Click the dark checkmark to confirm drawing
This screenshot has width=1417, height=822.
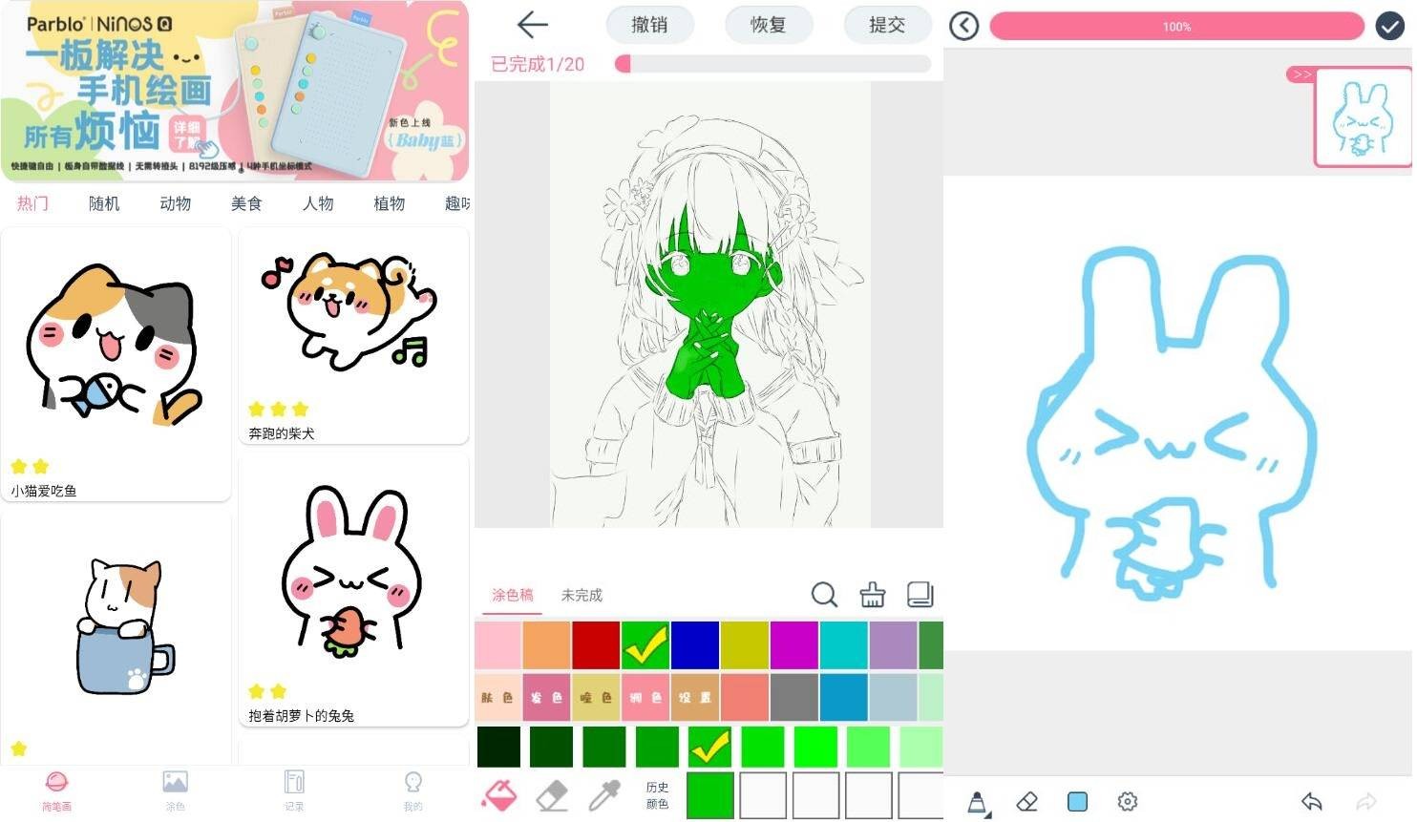[x=1389, y=26]
